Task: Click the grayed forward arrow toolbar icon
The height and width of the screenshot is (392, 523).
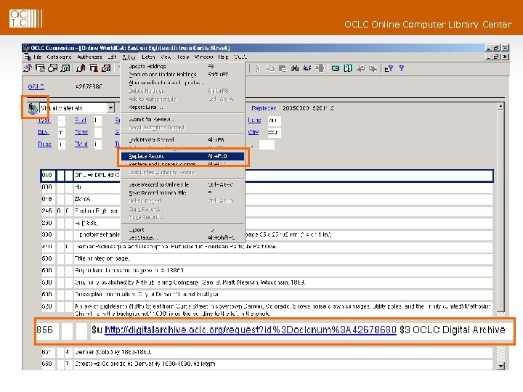Action: pyautogui.click(x=373, y=68)
